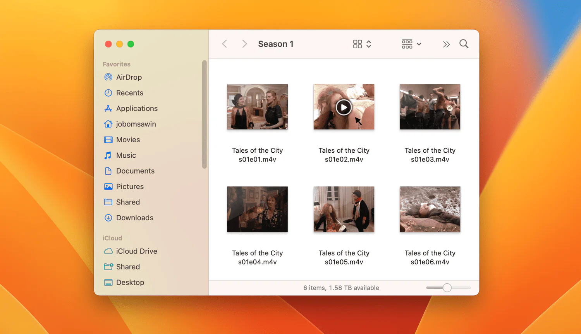Screen dimensions: 581x334
Task: Click the file name Tales of the City s01e03.m4v
Action: tap(430, 155)
